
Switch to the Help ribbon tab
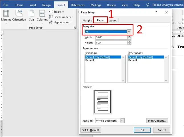[x=137, y=5]
